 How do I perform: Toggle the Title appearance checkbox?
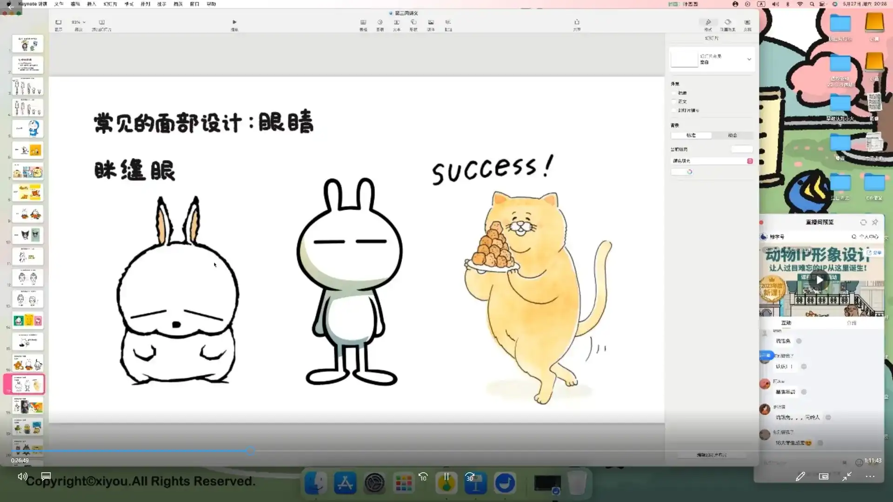674,93
